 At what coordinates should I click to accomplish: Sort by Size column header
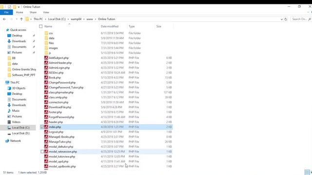click(159, 26)
